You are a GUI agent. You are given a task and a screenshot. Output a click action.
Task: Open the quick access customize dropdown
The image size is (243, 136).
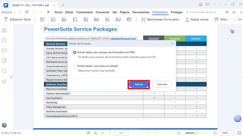(x=48, y=12)
